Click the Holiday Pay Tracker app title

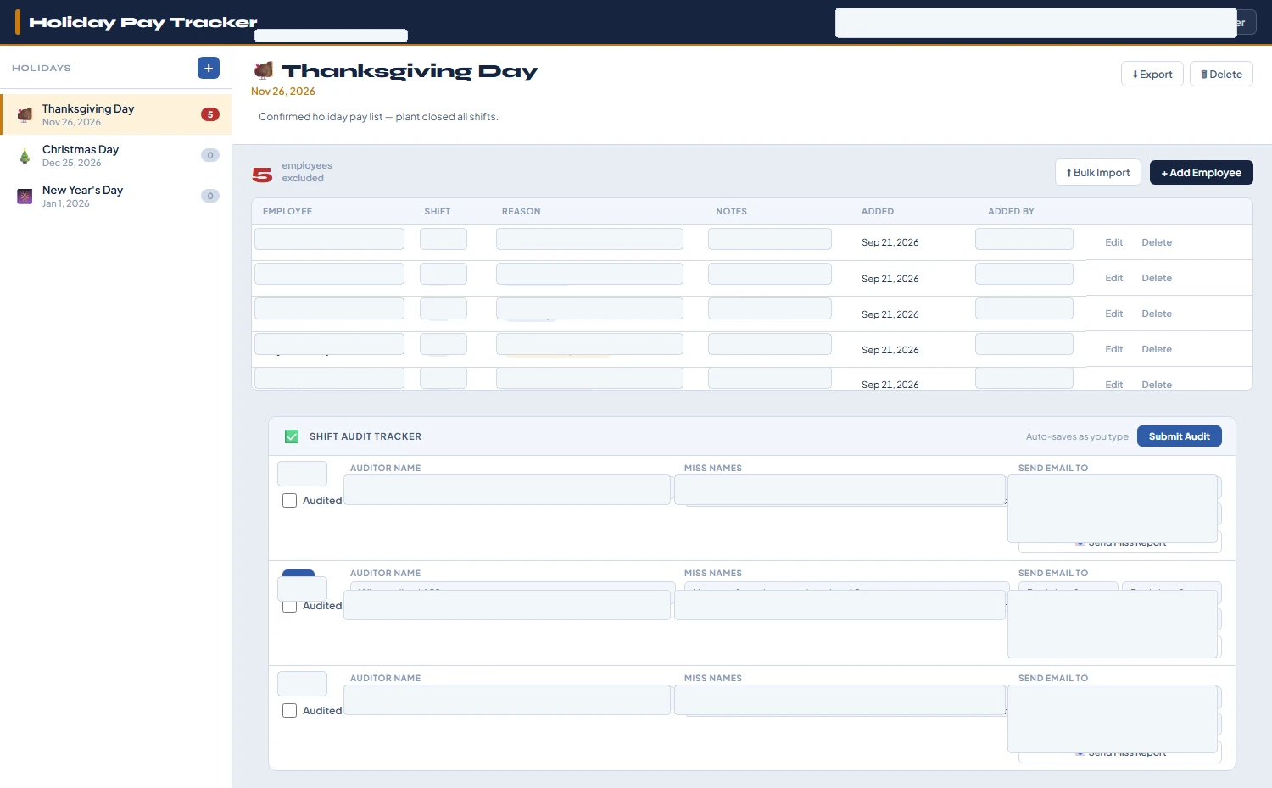click(x=143, y=22)
